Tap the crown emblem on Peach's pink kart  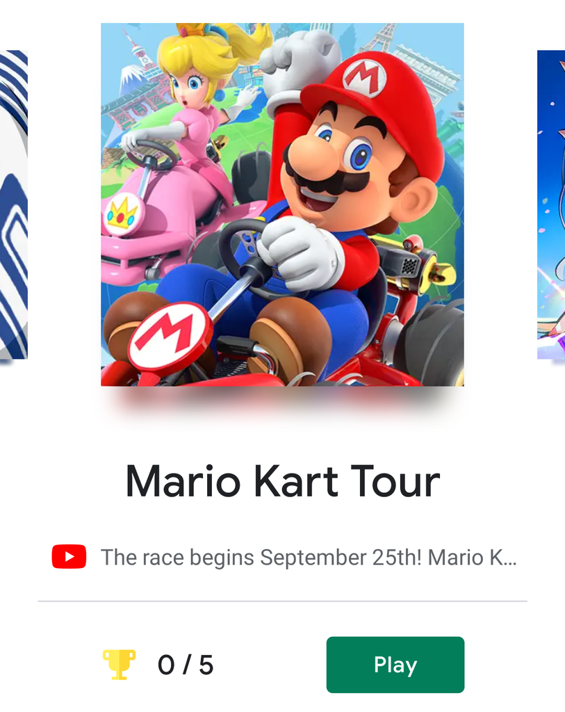point(121,213)
